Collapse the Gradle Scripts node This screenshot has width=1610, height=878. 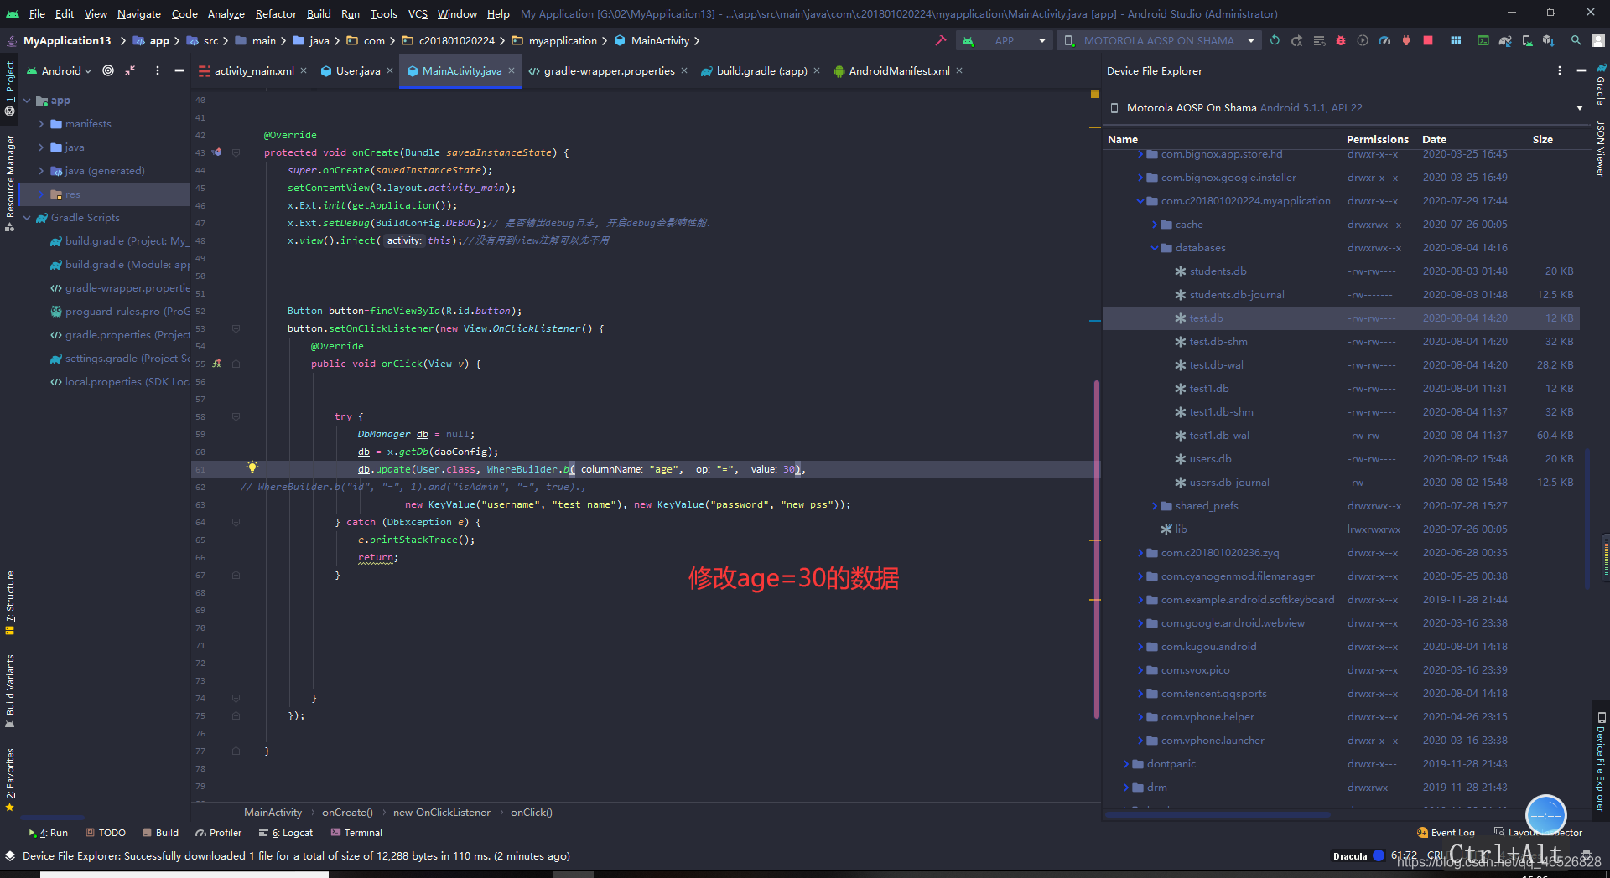pos(27,218)
